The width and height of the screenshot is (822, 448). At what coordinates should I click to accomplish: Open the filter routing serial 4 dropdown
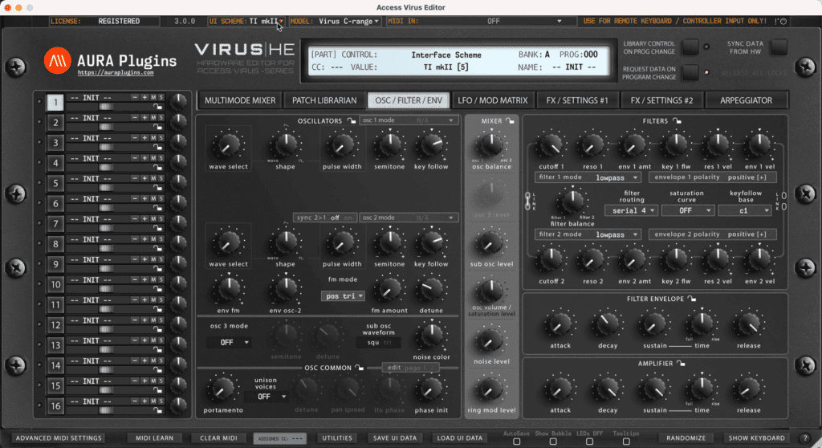coord(631,210)
